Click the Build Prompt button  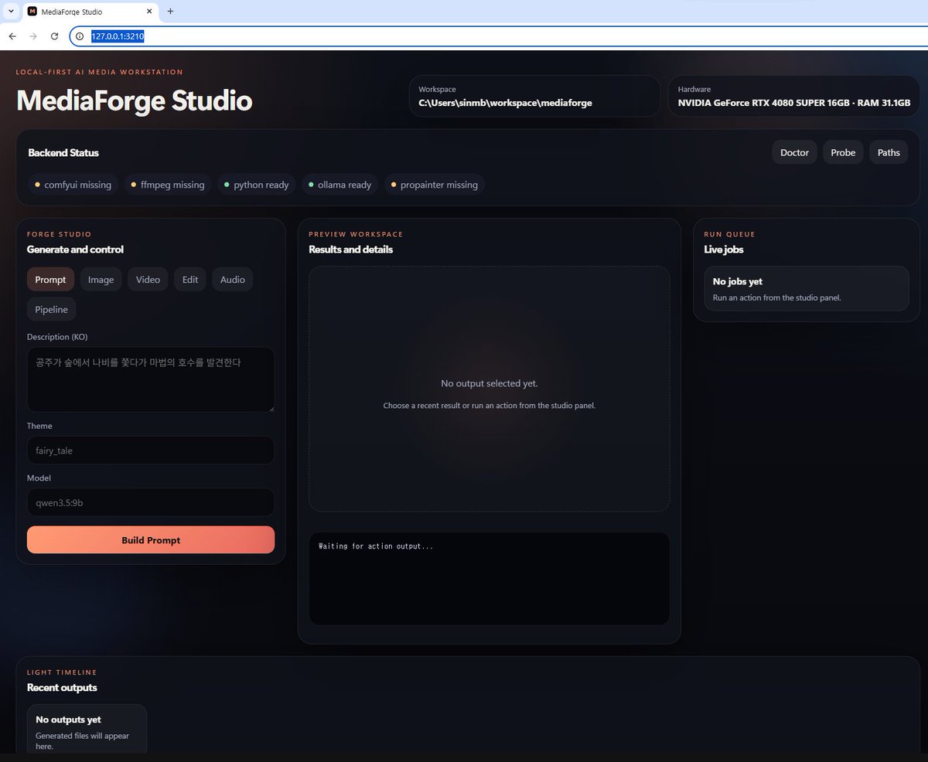(x=151, y=539)
